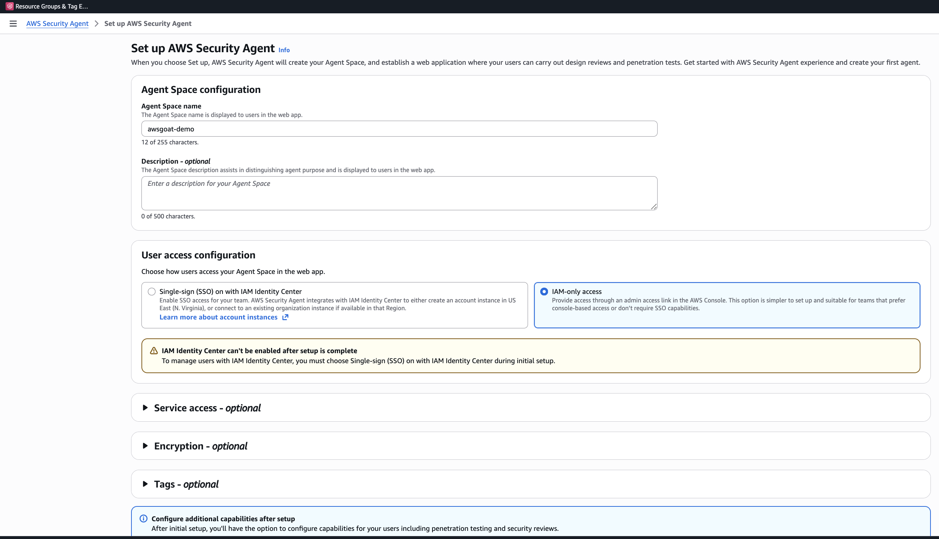Click the Set up AWS Security Agent breadcrumb

(x=148, y=23)
